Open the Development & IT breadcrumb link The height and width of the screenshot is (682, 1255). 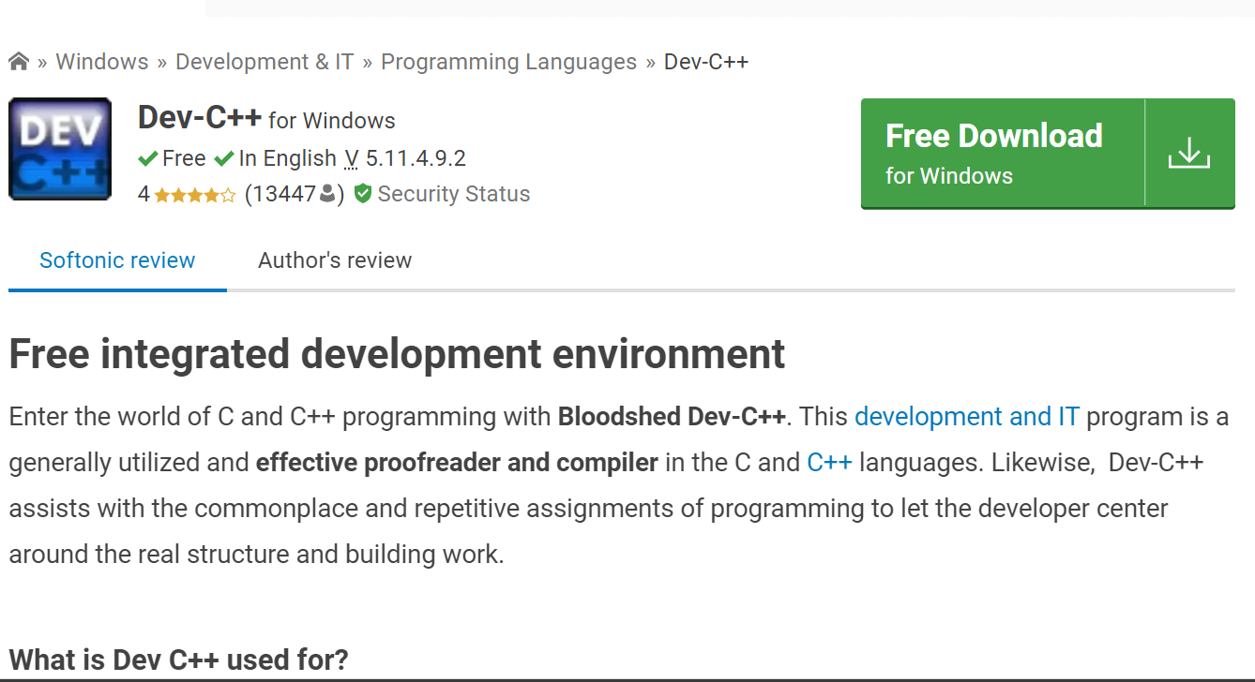[x=265, y=61]
